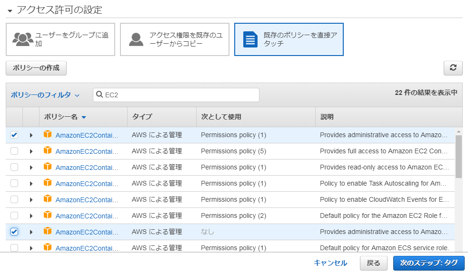The image size is (468, 272).
Task: Click policy box icon in first checked row
Action: 48,134
